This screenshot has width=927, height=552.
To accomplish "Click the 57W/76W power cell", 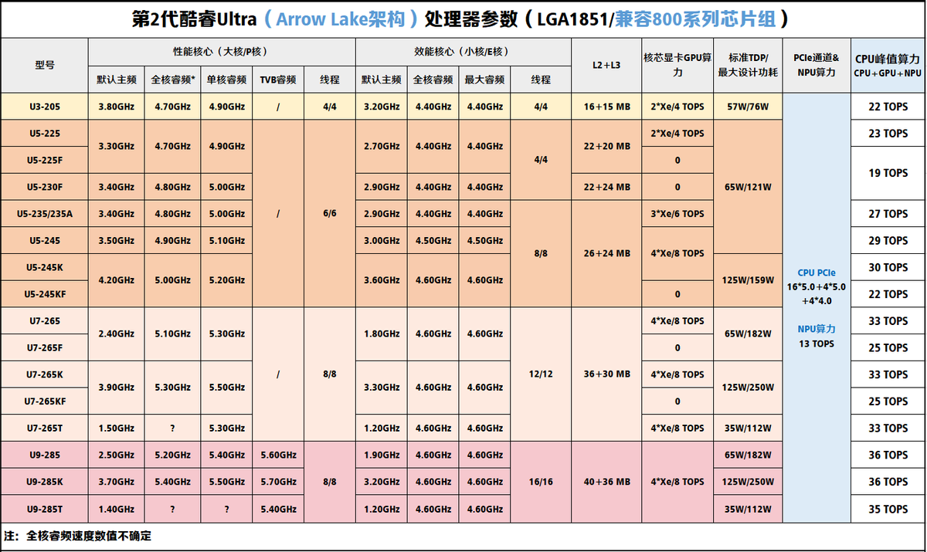I will pyautogui.click(x=747, y=107).
